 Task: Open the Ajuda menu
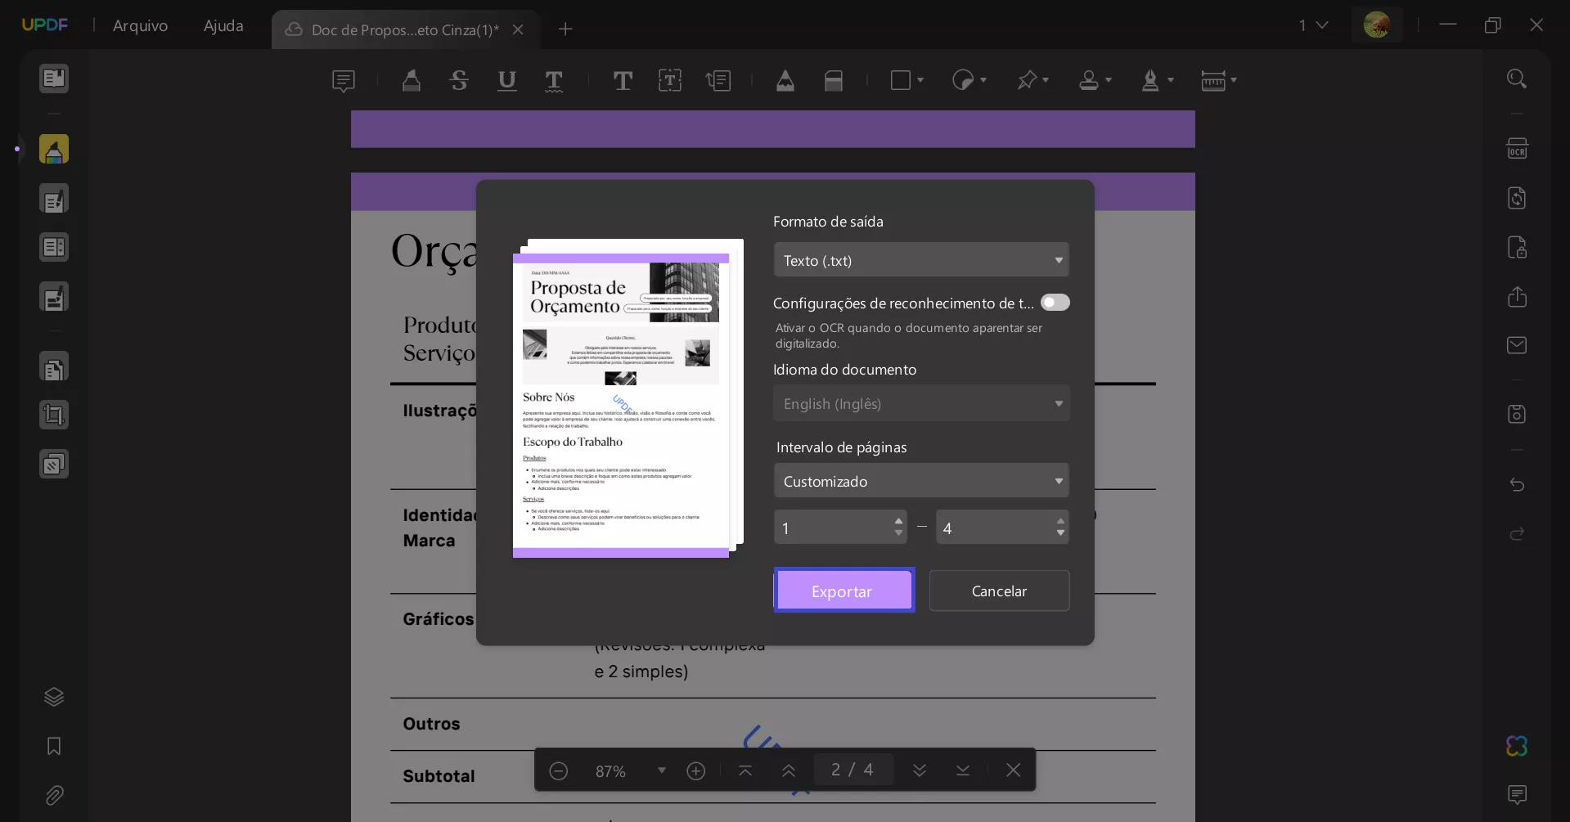[x=223, y=25]
